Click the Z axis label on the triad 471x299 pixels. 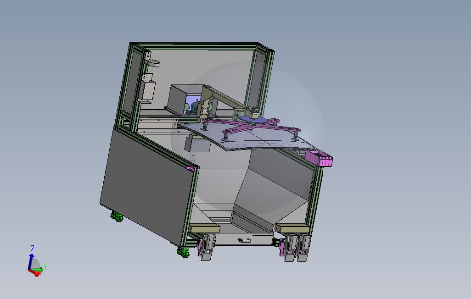pyautogui.click(x=33, y=248)
